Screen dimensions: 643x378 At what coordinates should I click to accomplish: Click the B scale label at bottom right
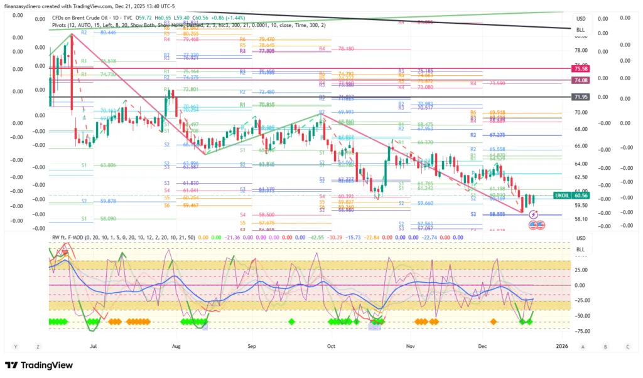605,346
